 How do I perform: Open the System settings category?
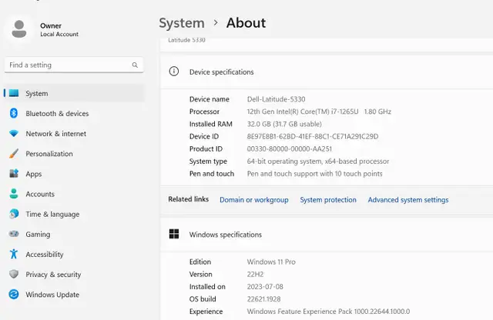click(x=74, y=93)
